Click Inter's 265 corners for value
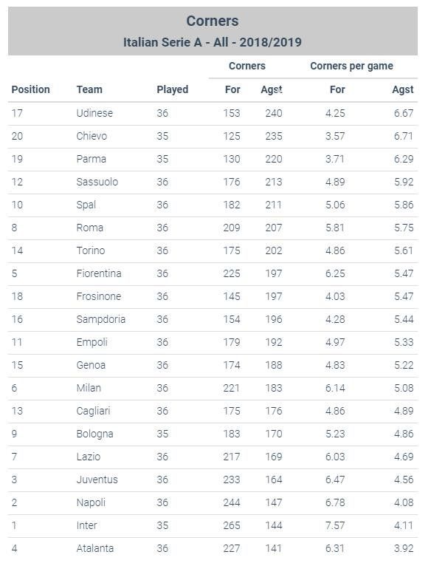Screen dimensions: 431x563 [x=232, y=525]
